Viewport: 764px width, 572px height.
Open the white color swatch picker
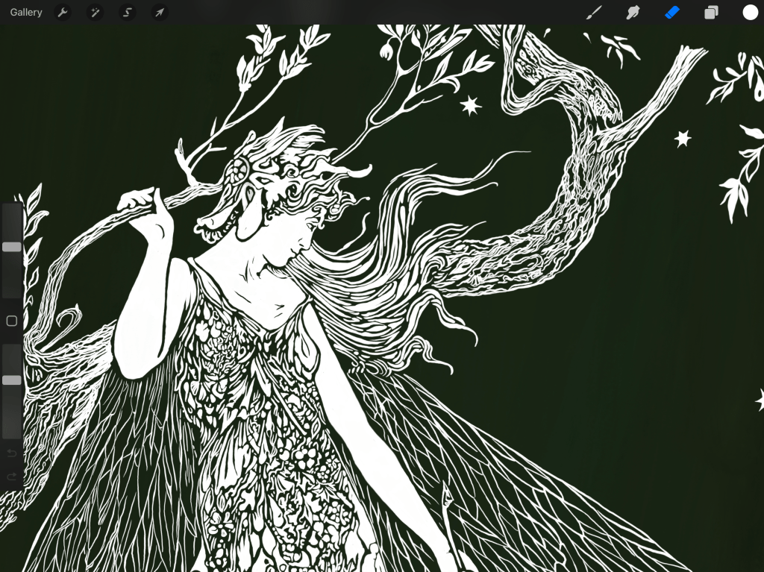click(750, 13)
